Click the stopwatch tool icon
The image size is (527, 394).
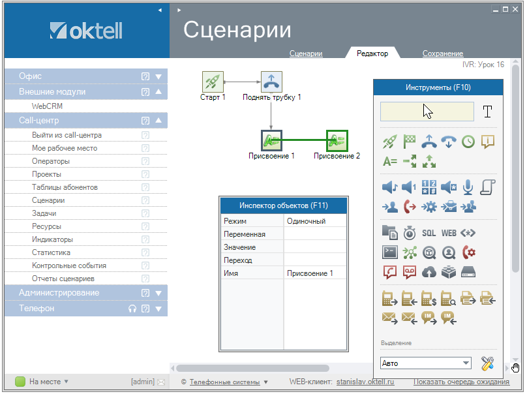click(409, 233)
